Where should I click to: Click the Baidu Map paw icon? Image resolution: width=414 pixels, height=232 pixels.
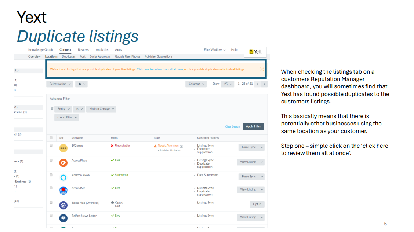(x=63, y=205)
